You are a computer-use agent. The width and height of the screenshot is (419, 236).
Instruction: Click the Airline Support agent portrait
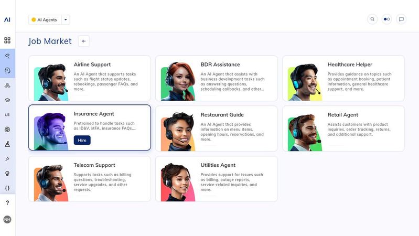(51, 82)
